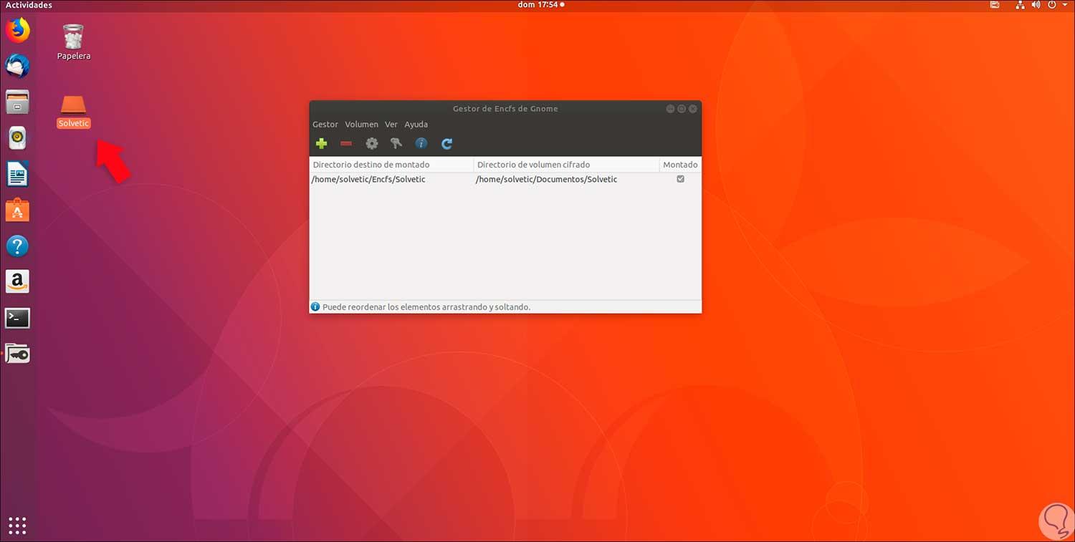Maximize the Encfs manager window
1075x542 pixels.
coord(682,109)
